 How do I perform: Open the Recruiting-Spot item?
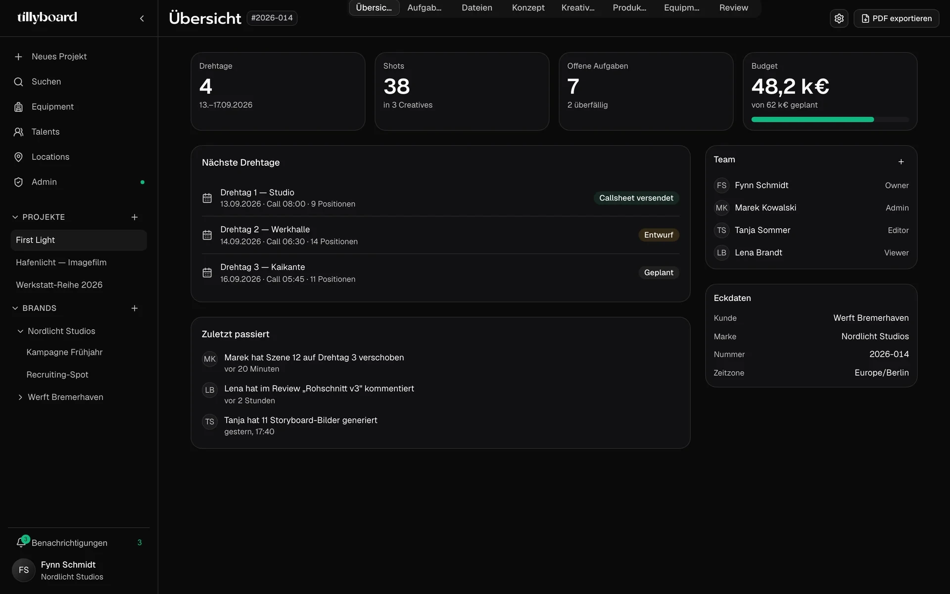coord(57,375)
